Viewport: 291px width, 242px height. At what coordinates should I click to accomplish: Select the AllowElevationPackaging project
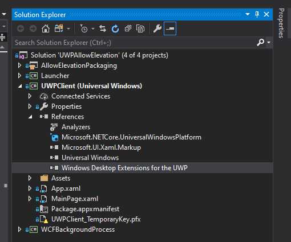[x=79, y=65]
